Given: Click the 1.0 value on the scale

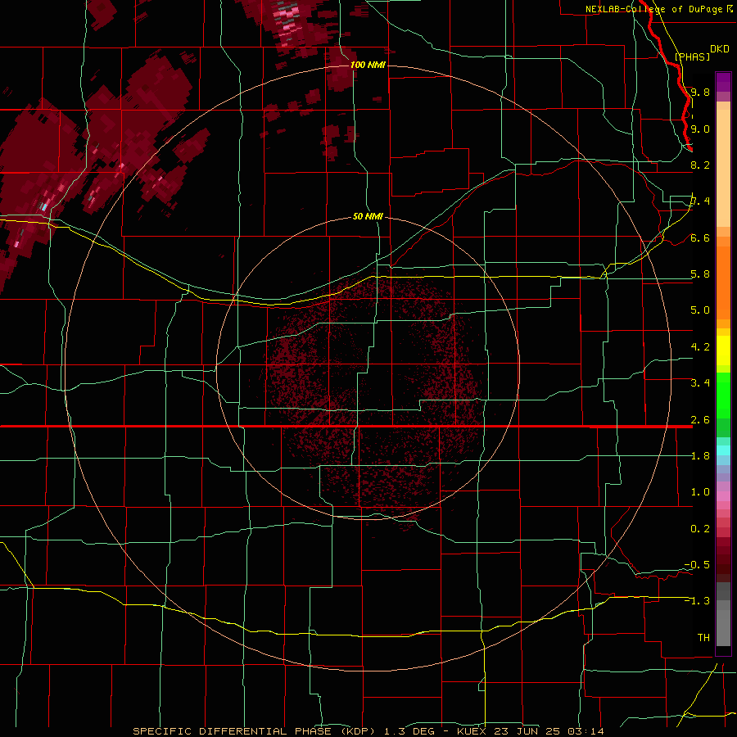Looking at the screenshot, I should [x=700, y=492].
